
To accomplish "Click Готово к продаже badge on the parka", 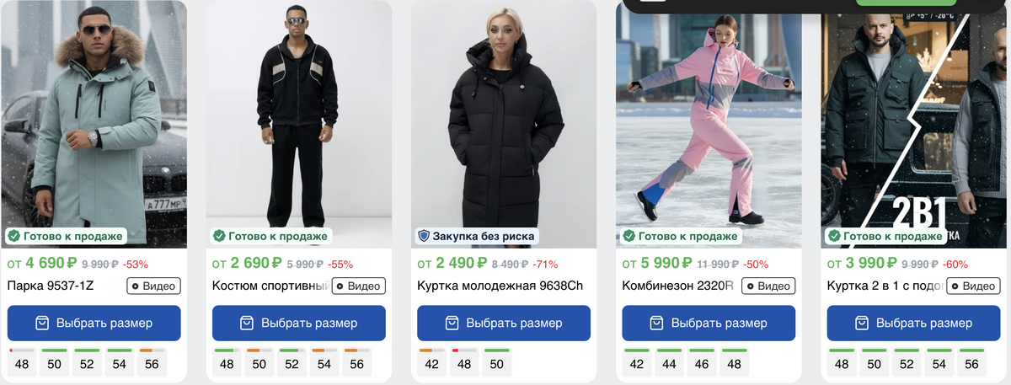I will click(67, 236).
